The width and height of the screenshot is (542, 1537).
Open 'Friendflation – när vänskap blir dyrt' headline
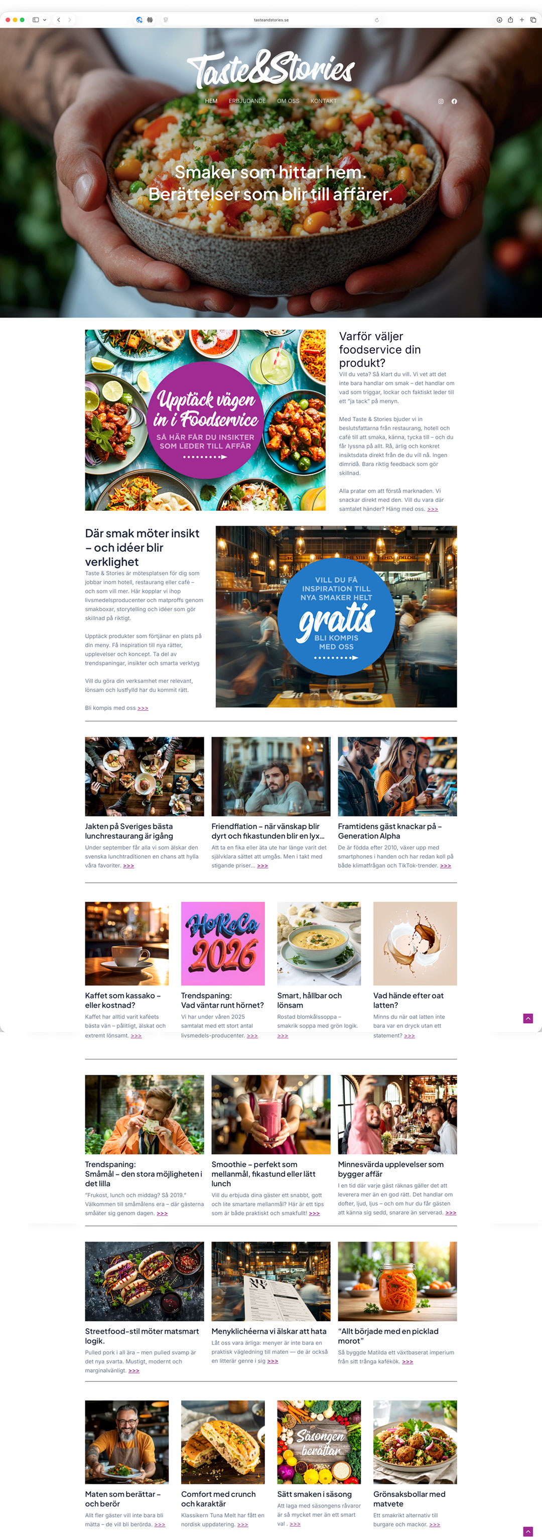click(x=268, y=831)
